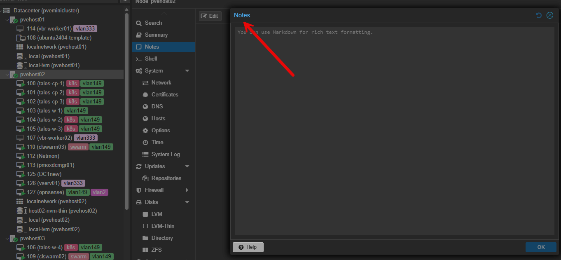The height and width of the screenshot is (260, 561).
Task: Reset the Notes dialog with the undo icon
Action: pyautogui.click(x=539, y=15)
